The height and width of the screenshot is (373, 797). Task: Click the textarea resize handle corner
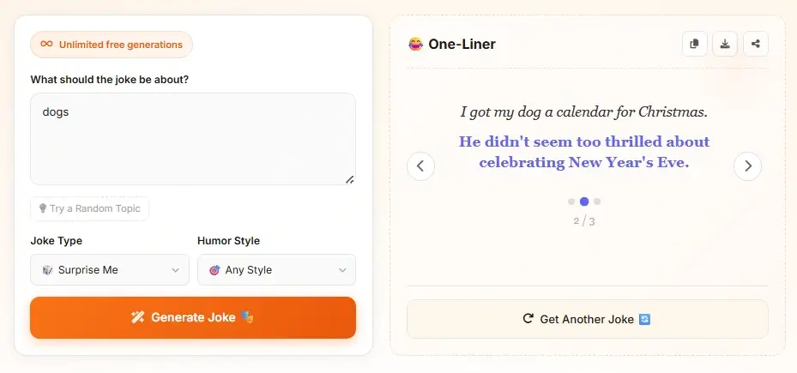[x=349, y=179]
